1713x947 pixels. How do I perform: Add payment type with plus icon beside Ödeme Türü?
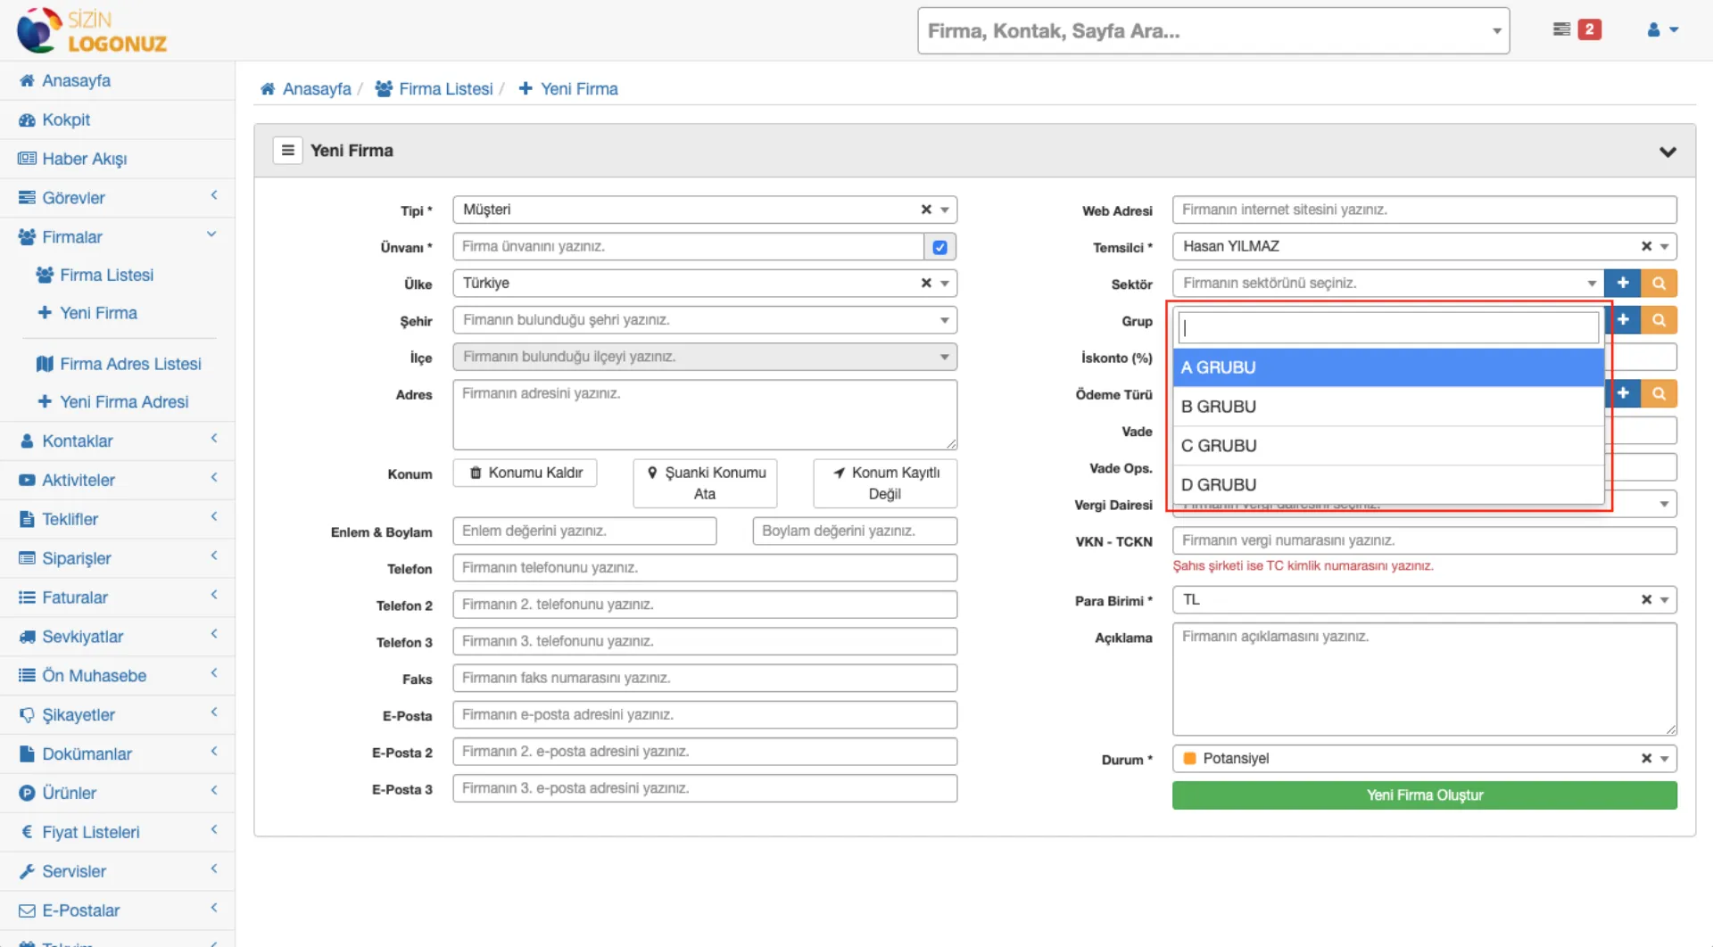coord(1623,392)
